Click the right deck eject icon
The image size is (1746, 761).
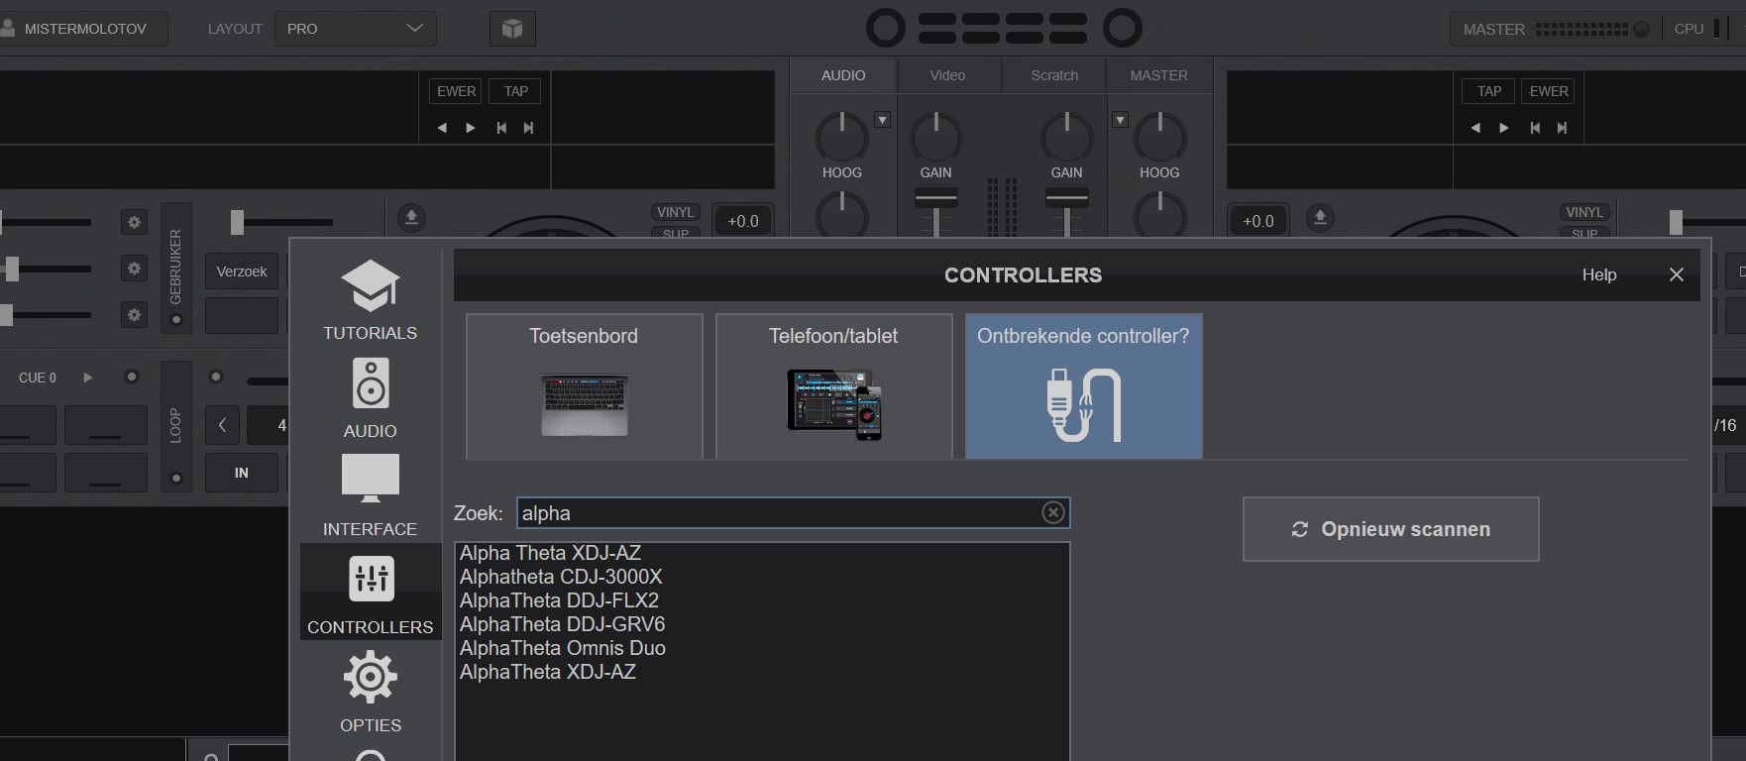1319,218
